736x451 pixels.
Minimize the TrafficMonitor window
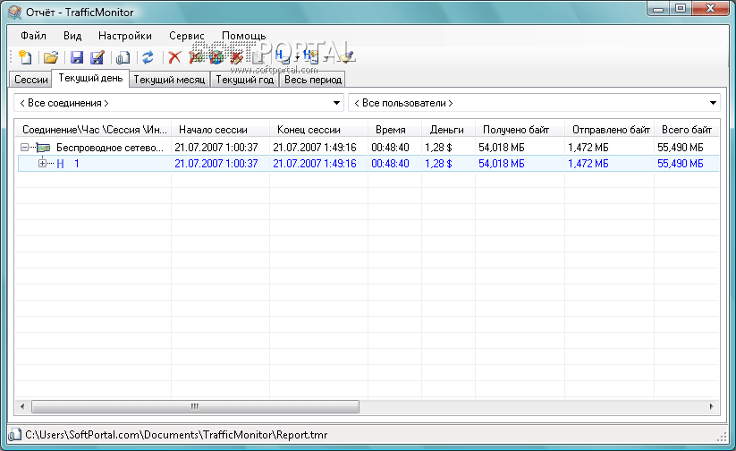(x=658, y=8)
